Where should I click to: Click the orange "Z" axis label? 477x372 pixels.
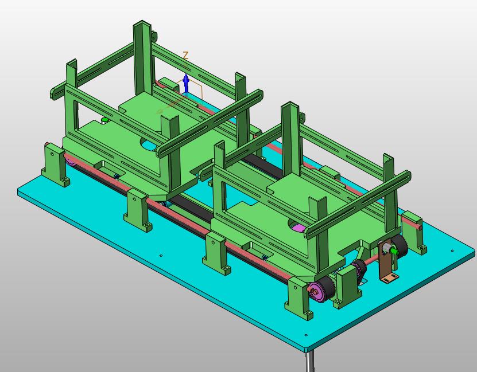pos(185,56)
